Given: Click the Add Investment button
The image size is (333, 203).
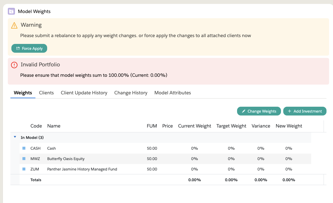Looking at the screenshot, I should (x=304, y=111).
